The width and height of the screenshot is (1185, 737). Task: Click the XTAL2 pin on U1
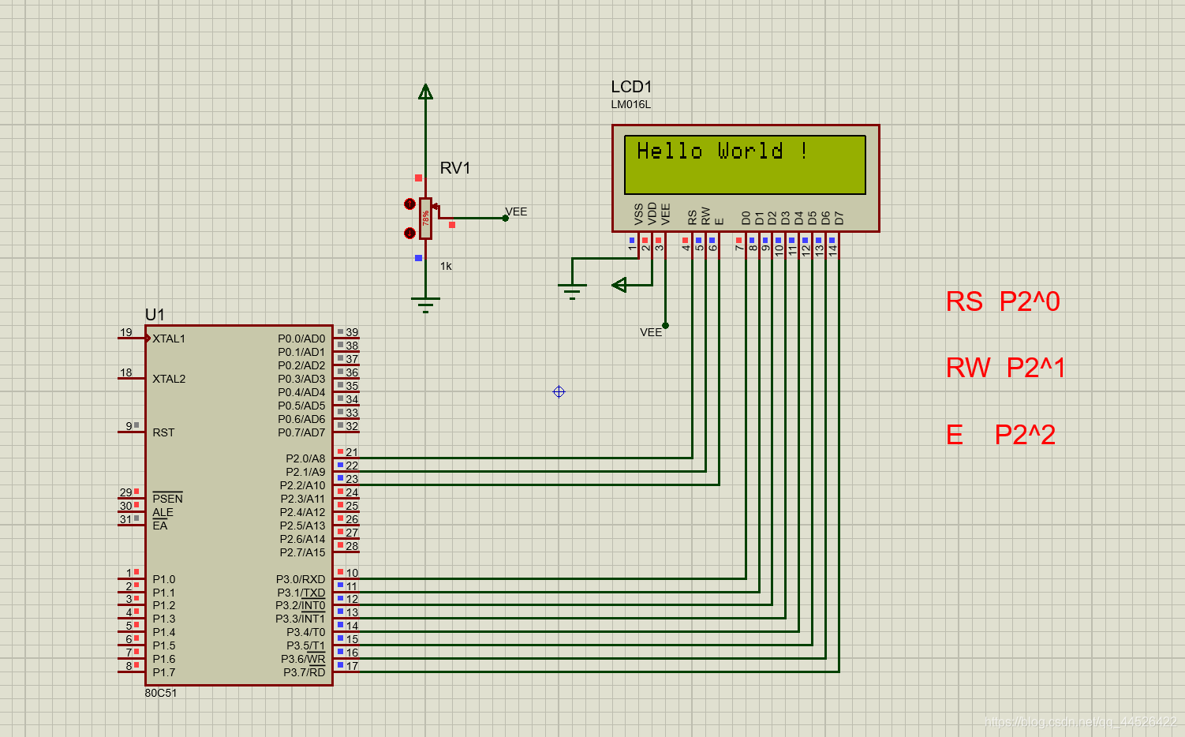point(169,379)
